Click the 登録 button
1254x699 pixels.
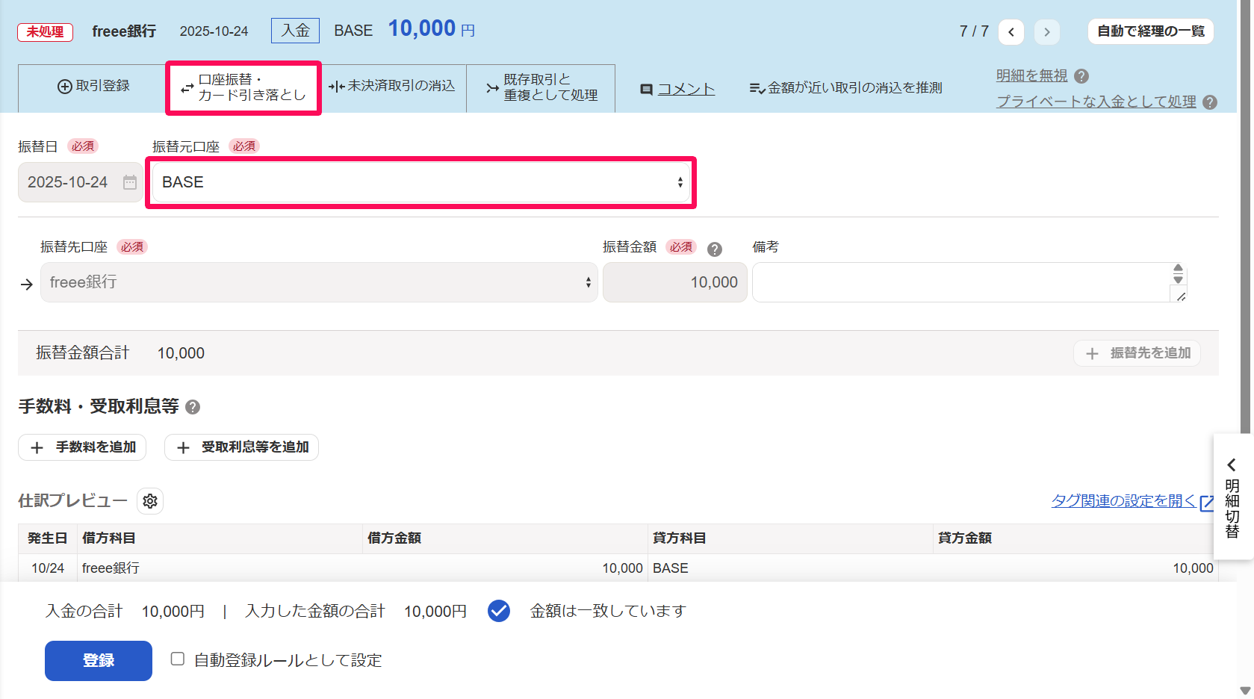[99, 661]
